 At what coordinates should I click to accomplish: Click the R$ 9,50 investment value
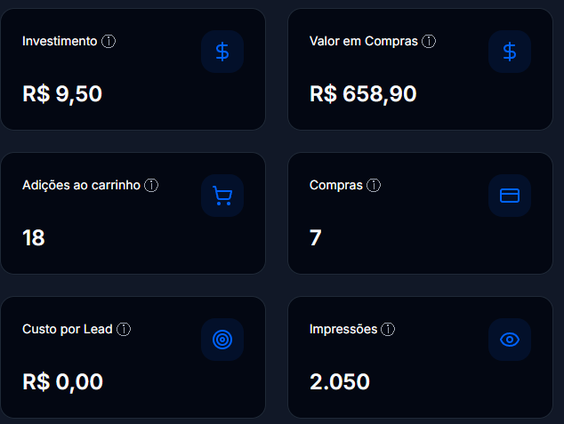[x=62, y=93]
